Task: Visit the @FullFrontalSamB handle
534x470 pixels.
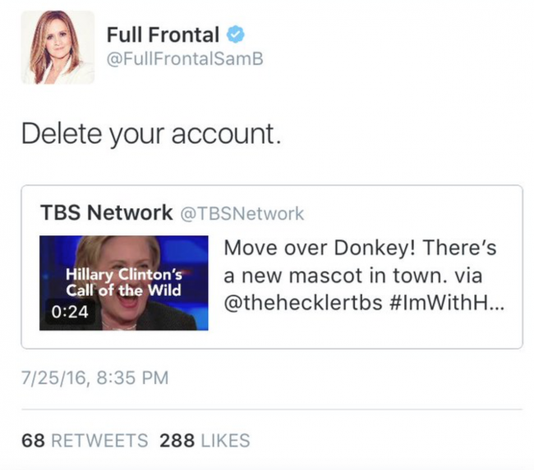Action: [185, 59]
